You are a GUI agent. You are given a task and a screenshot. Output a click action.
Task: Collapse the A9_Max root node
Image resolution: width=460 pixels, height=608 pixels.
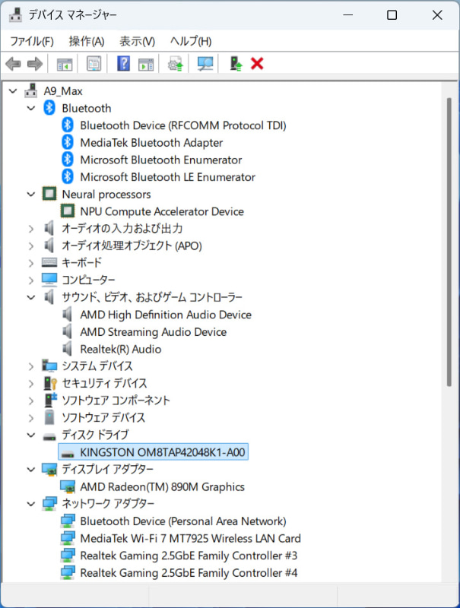pos(13,91)
